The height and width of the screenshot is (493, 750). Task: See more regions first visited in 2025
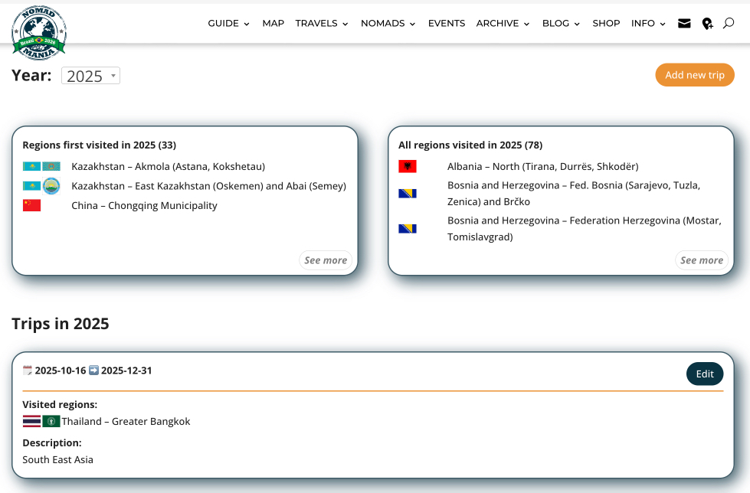[x=326, y=260]
